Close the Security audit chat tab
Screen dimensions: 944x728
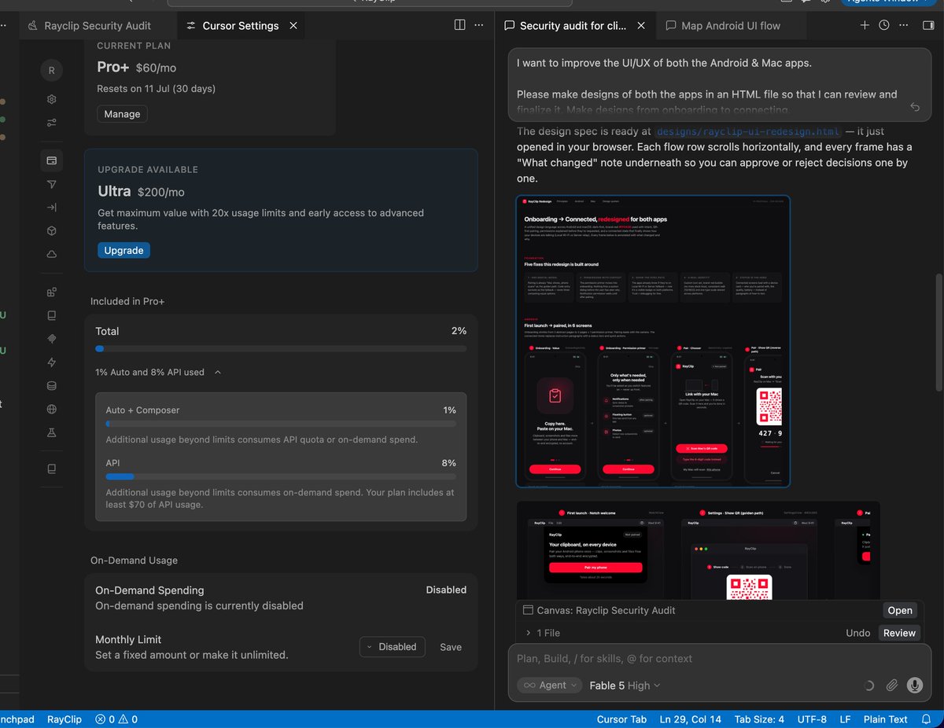(641, 25)
